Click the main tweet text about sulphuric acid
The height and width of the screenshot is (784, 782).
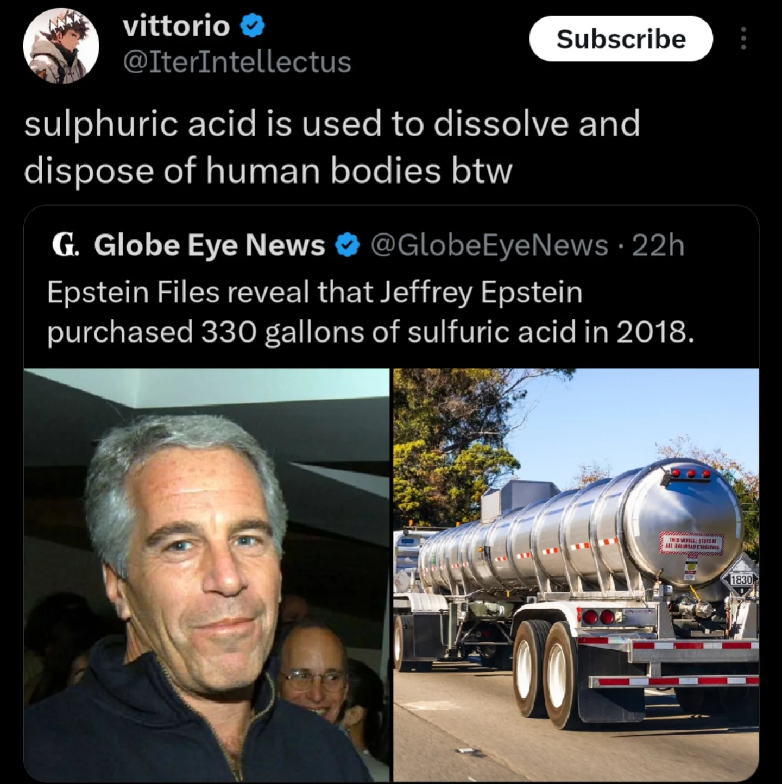(332, 147)
